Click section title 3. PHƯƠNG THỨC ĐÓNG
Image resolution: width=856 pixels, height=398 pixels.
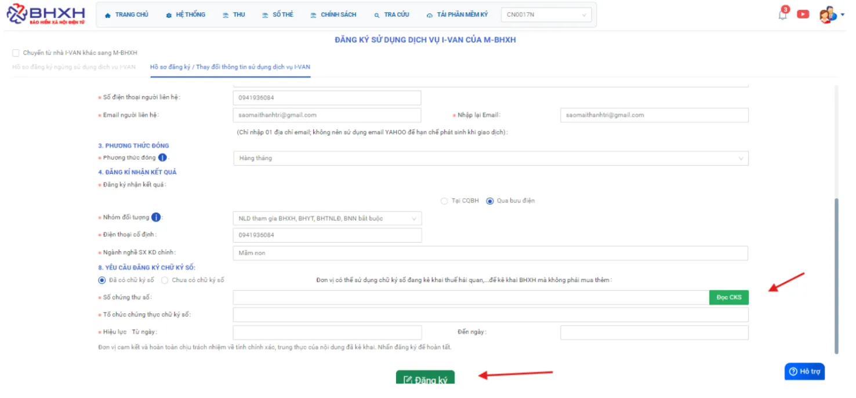pyautogui.click(x=133, y=145)
